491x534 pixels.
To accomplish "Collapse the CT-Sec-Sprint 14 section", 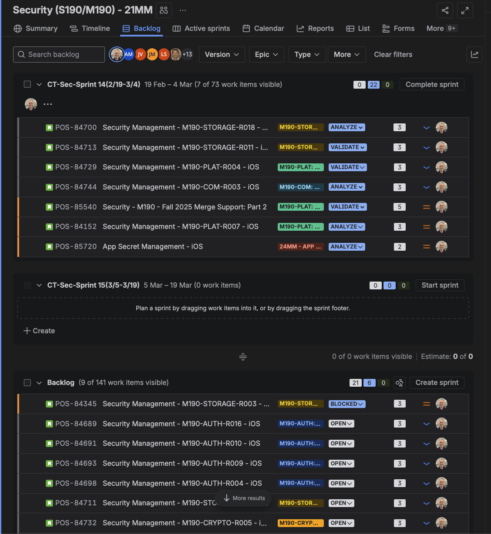I will point(39,84).
